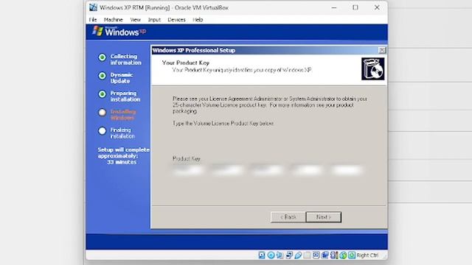Image resolution: width=472 pixels, height=265 pixels.
Task: Open the Machine menu
Action: click(113, 20)
